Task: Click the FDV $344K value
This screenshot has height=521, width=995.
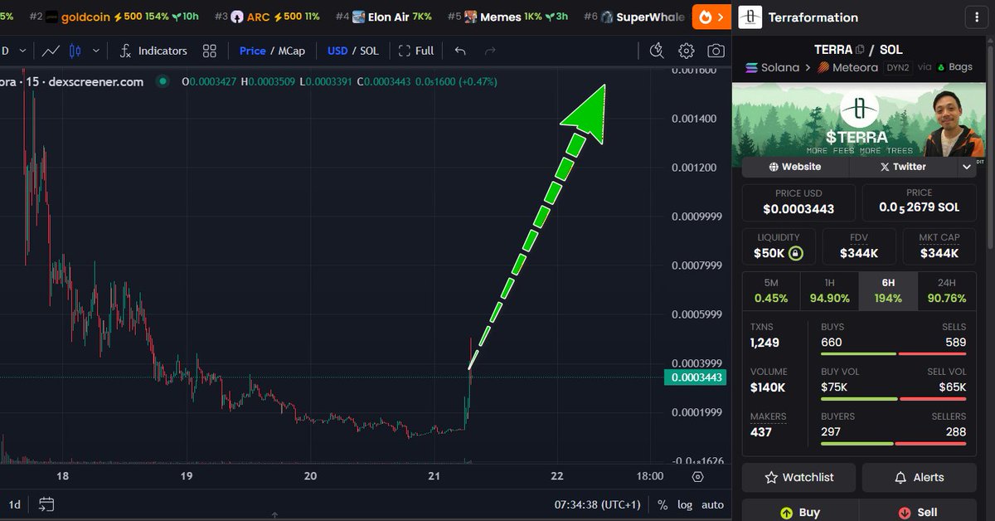Action: (x=859, y=252)
